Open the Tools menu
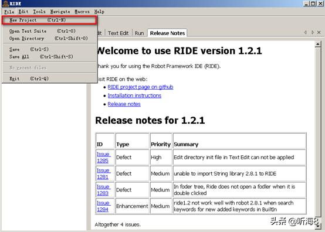325x232 pixels. pyautogui.click(x=39, y=12)
